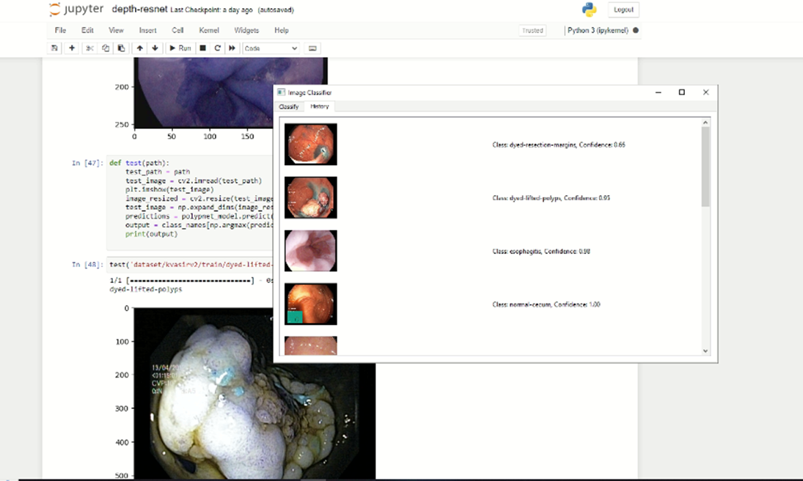This screenshot has width=803, height=481.
Task: Insert a cell below with plus icon
Action: [72, 48]
